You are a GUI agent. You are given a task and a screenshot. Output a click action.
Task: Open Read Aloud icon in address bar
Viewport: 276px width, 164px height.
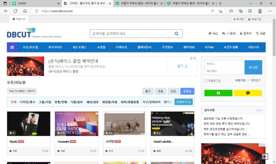tap(212, 11)
